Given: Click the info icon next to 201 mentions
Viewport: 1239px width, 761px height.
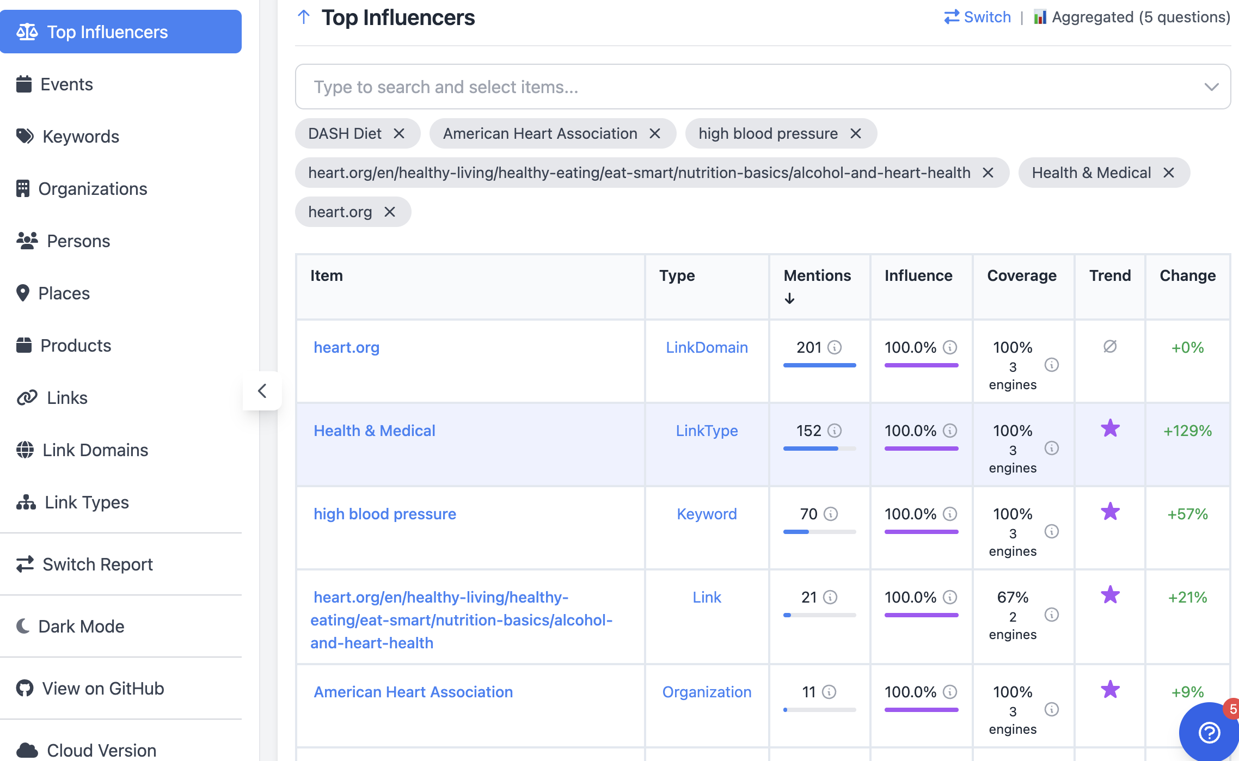Looking at the screenshot, I should (x=835, y=347).
